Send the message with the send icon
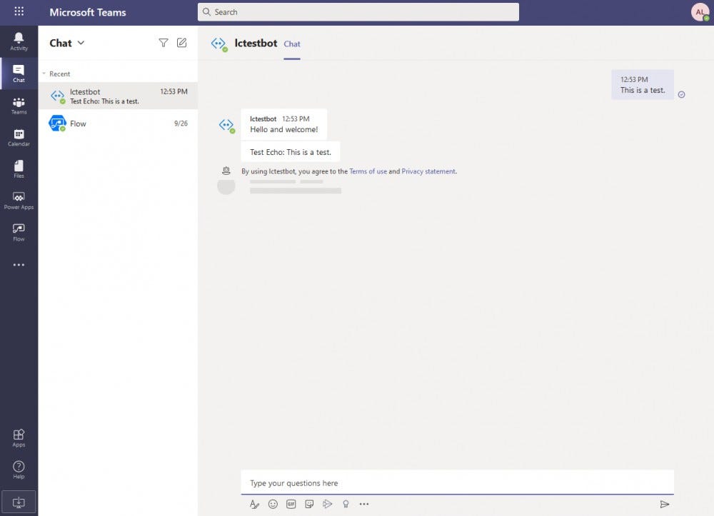Viewport: 714px width, 516px height. [665, 504]
